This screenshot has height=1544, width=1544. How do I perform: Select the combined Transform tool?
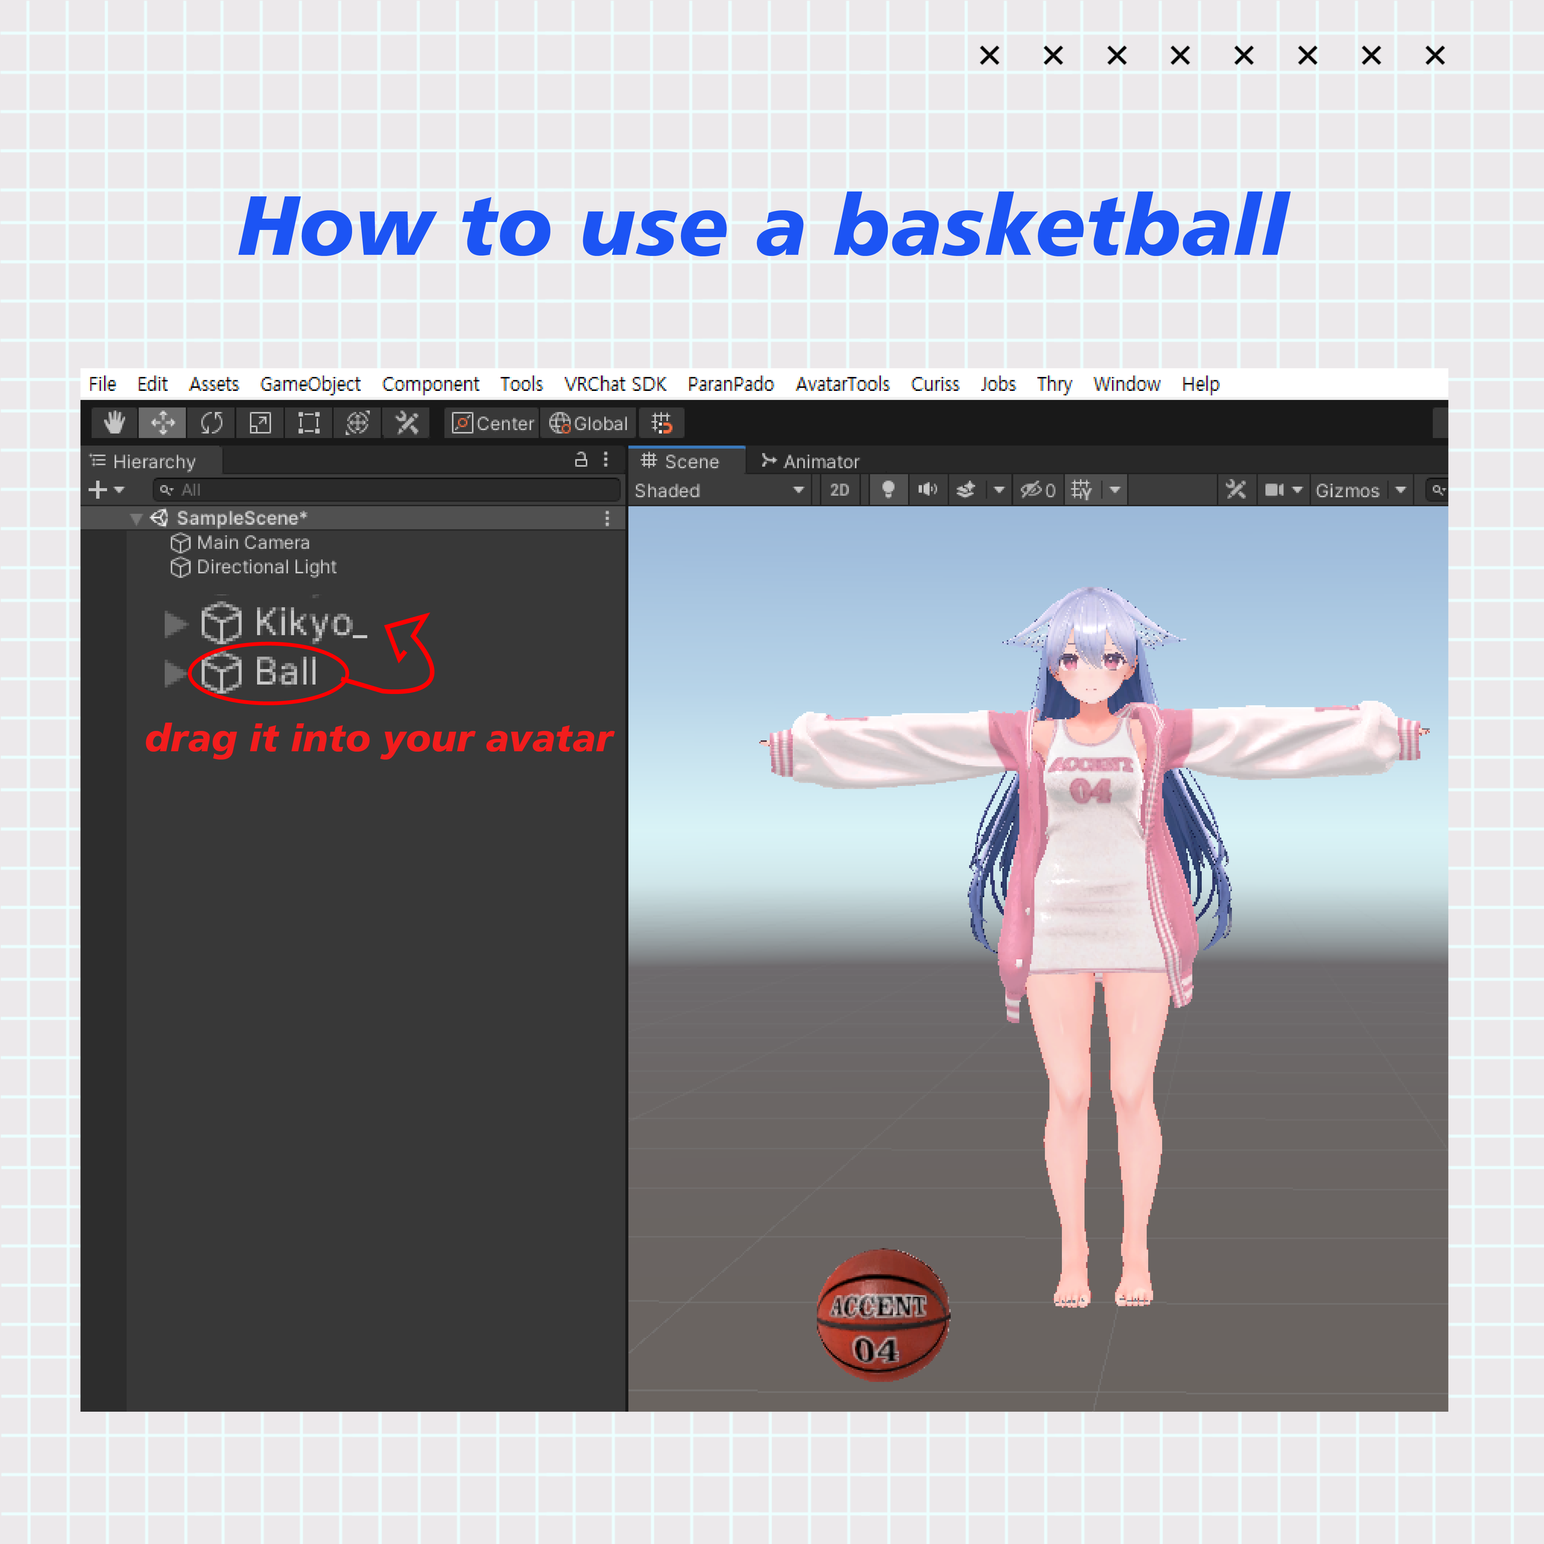357,423
